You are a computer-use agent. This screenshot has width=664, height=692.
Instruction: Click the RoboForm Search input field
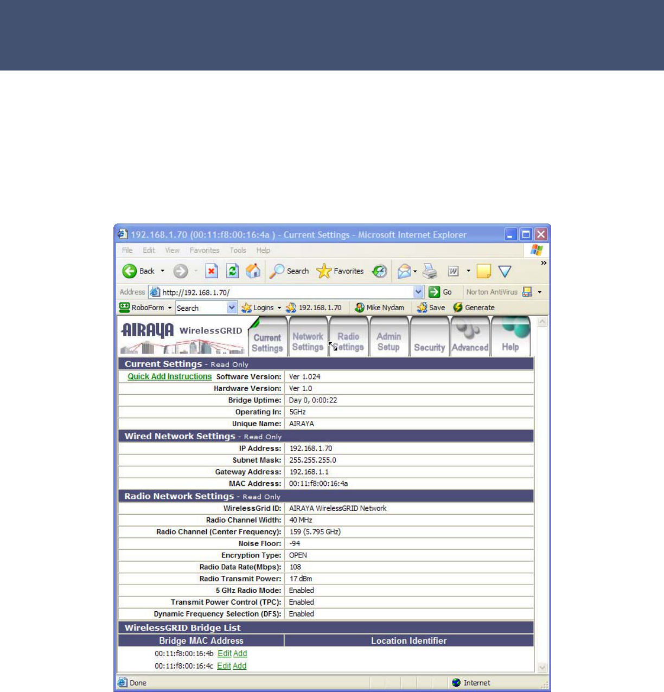201,307
